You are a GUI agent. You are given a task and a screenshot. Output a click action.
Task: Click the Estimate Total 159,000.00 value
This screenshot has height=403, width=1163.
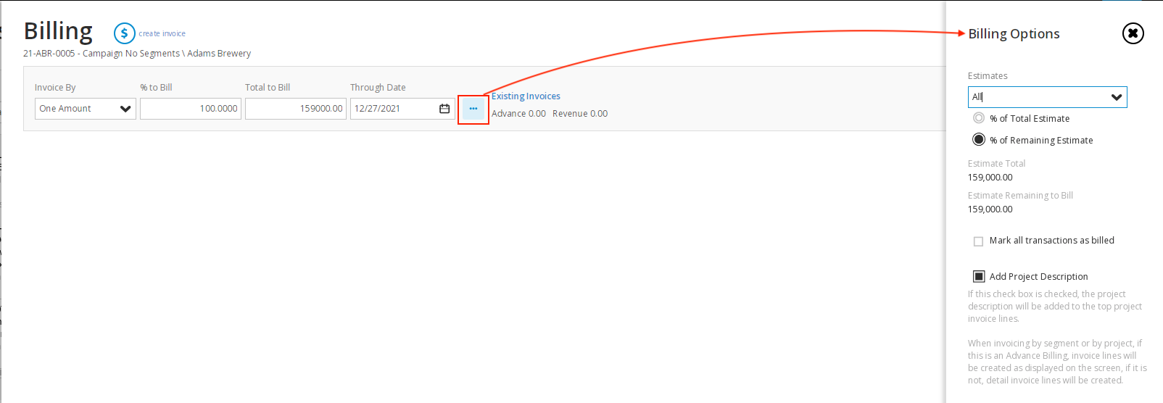point(990,178)
